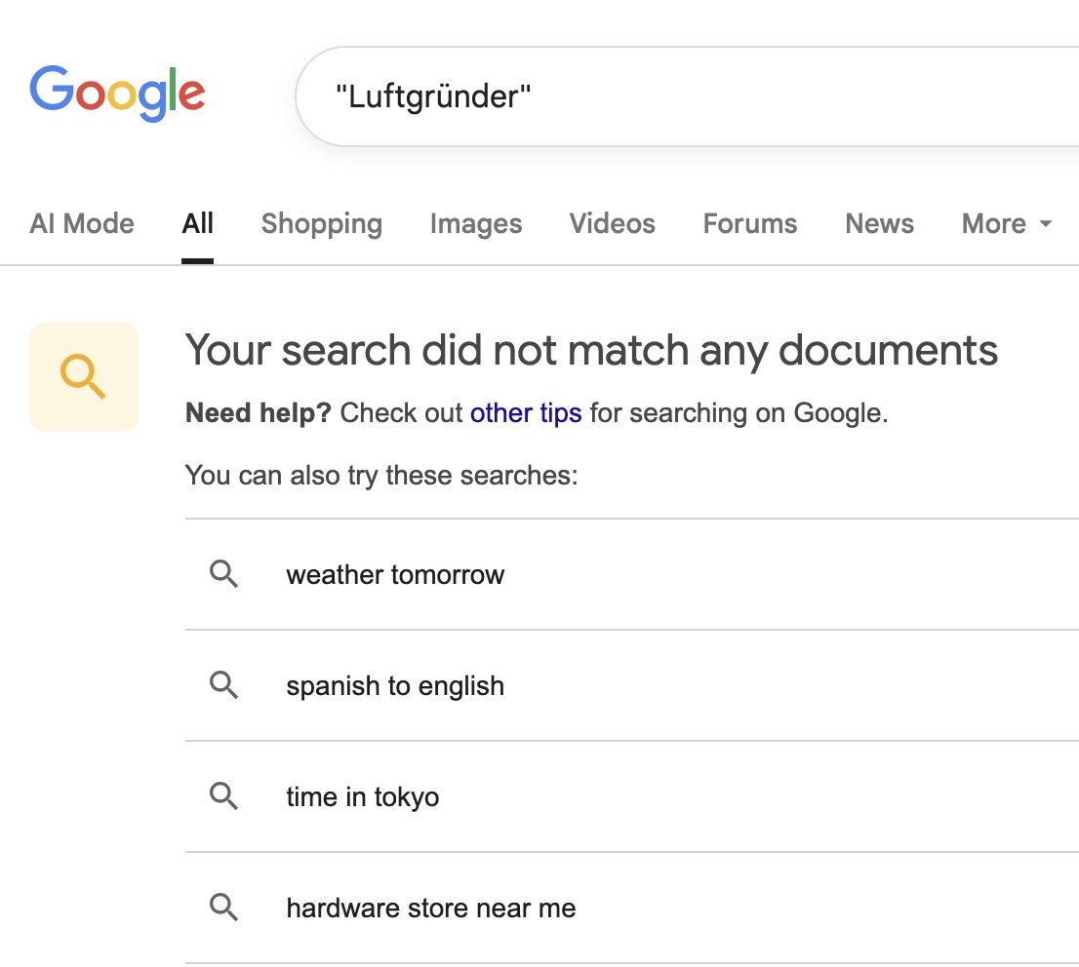Expand the More dropdown menu
This screenshot has height=967, width=1079.
point(1007,223)
